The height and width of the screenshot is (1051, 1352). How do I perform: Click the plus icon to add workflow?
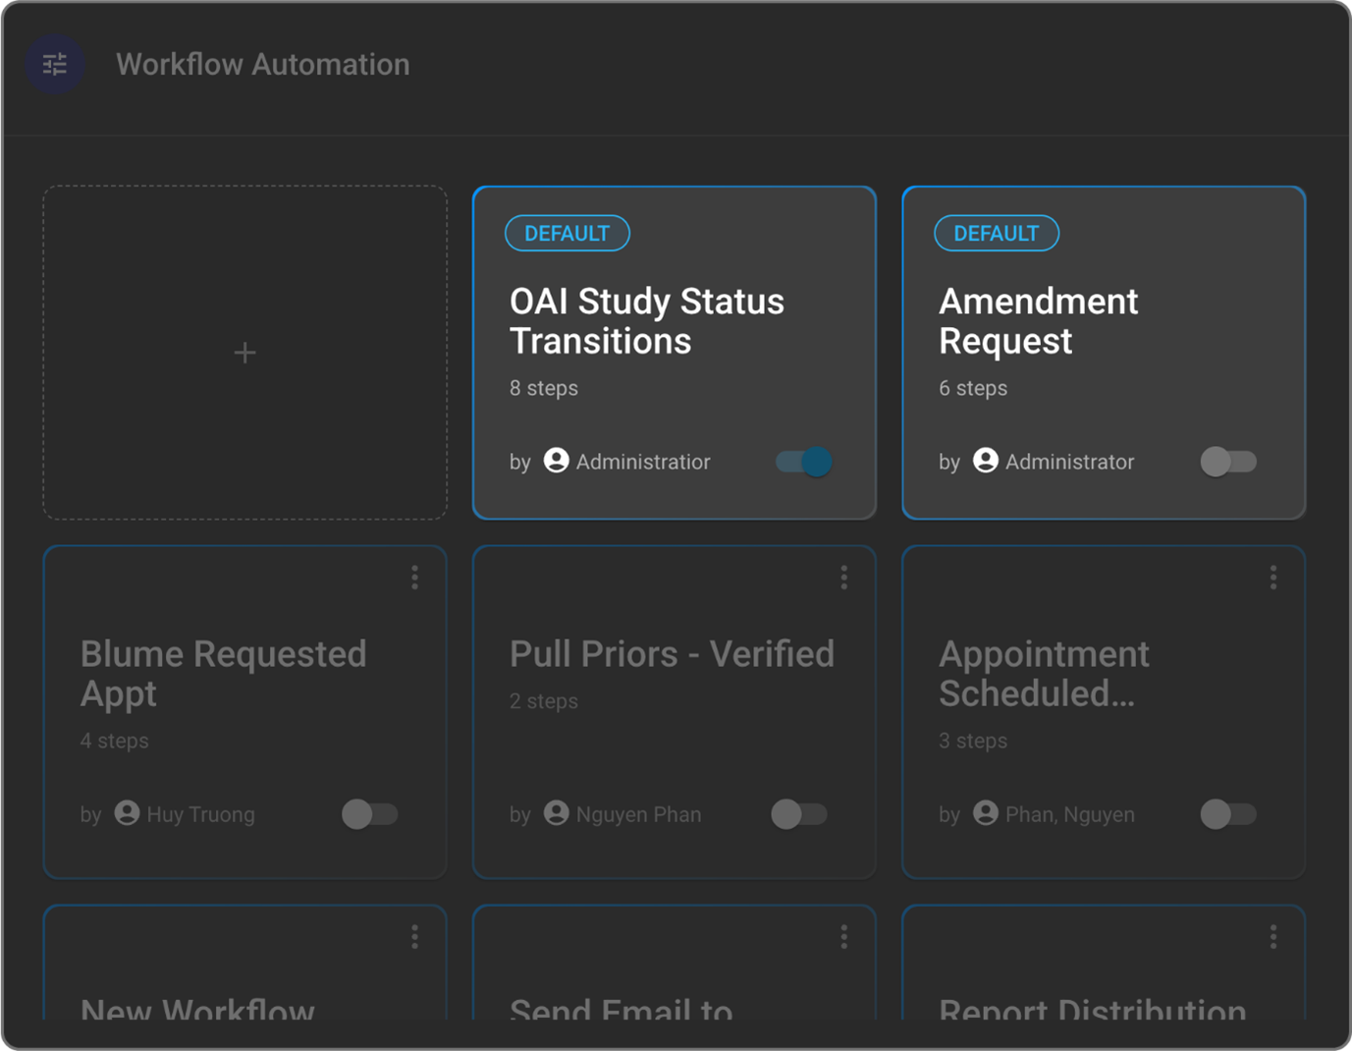tap(245, 353)
